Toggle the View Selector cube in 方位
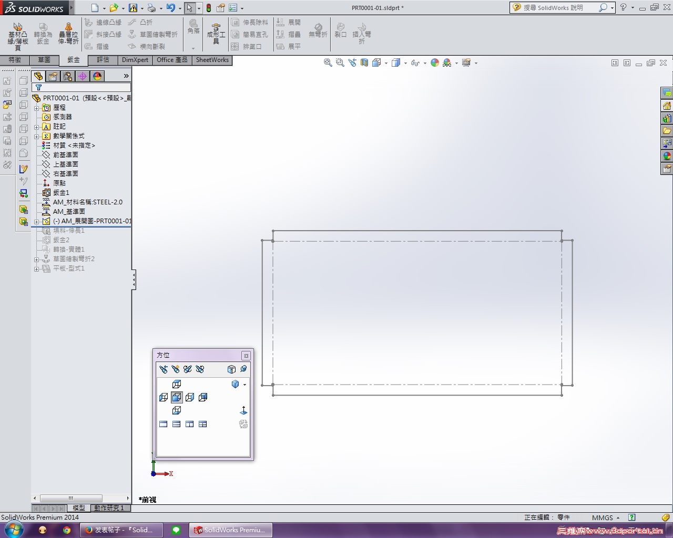Image resolution: width=673 pixels, height=538 pixels. (232, 369)
